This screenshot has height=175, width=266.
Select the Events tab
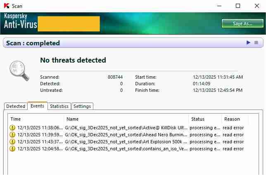(x=37, y=106)
